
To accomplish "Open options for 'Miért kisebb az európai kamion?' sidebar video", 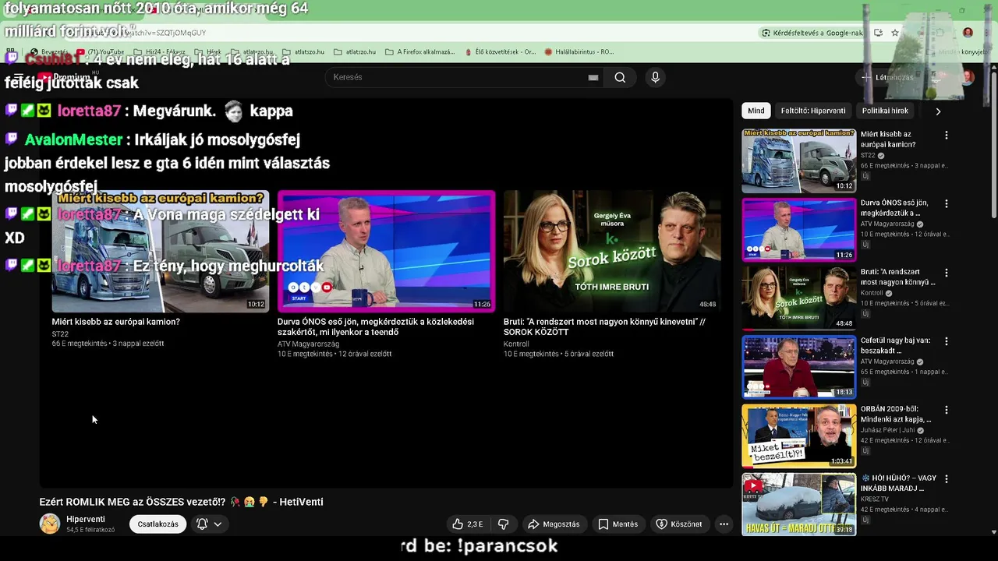I will [947, 135].
